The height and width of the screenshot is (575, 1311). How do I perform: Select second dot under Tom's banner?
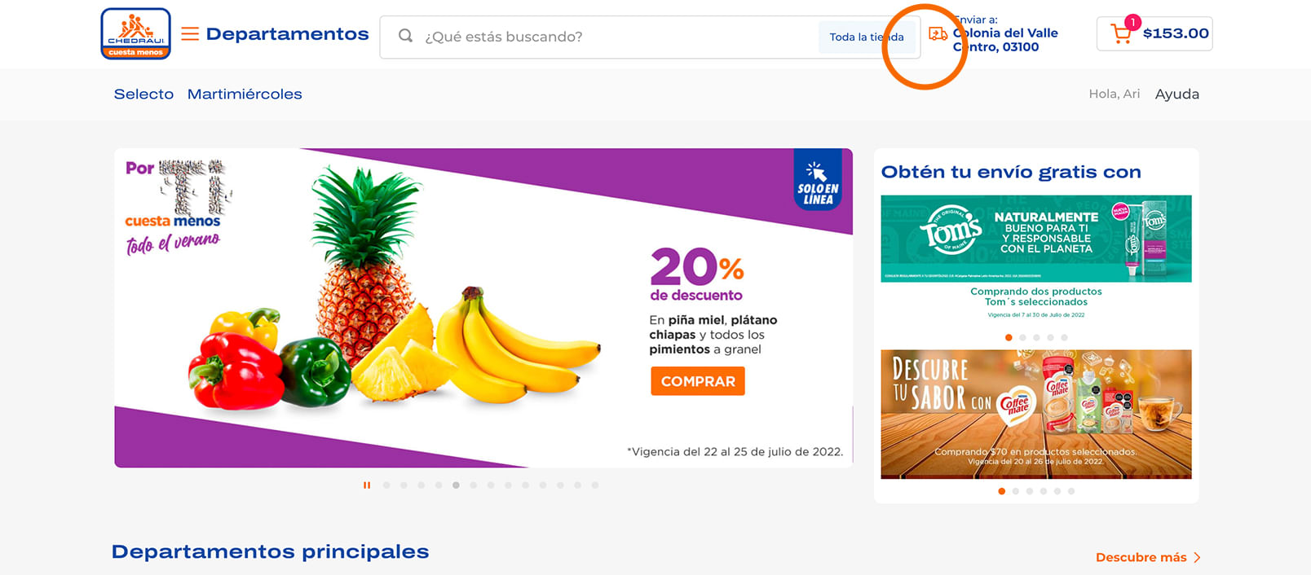tap(1022, 337)
